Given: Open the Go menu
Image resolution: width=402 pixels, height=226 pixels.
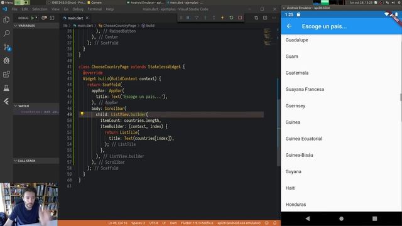Looking at the screenshot, I should 66,9.
